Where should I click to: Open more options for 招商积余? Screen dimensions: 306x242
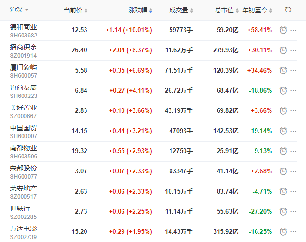click(294, 50)
